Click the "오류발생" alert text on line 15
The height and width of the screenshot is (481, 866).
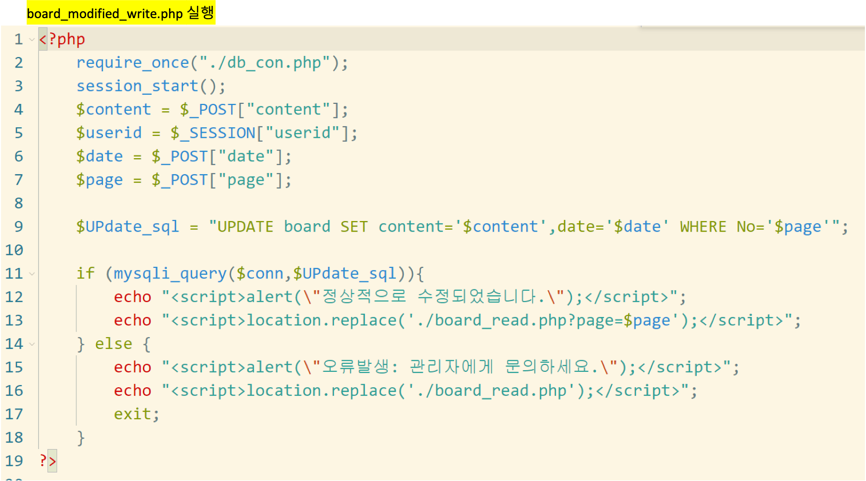click(355, 367)
